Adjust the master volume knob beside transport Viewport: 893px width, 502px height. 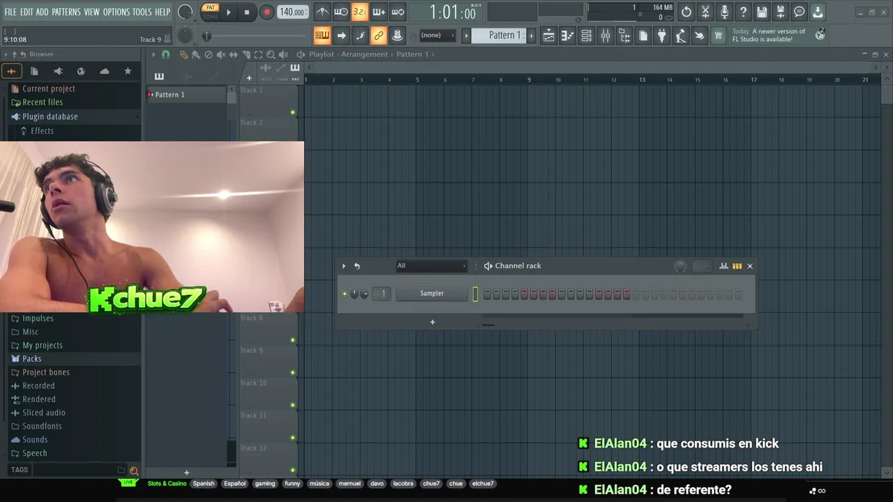coord(185,12)
